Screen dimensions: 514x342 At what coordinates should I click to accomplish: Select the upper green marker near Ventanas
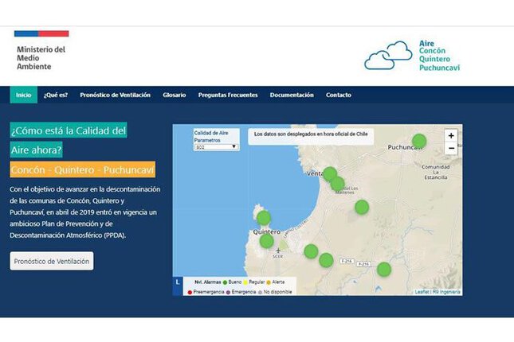330,173
